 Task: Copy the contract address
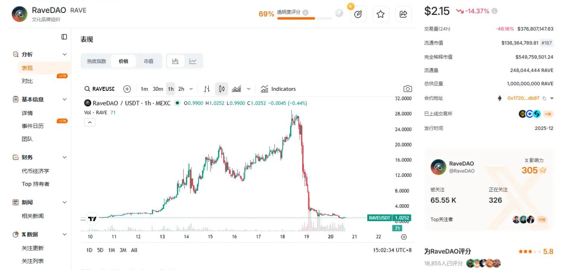click(544, 98)
